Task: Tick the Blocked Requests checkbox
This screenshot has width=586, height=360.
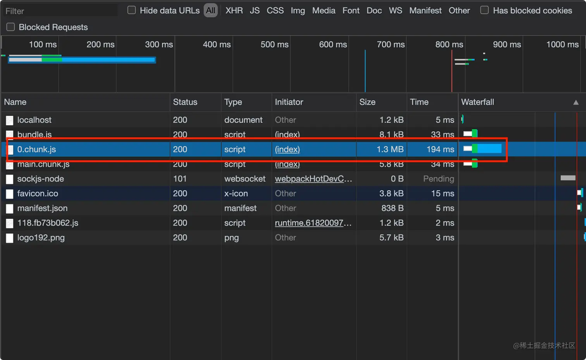Action: pos(10,27)
